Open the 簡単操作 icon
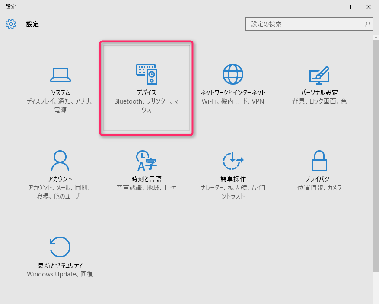Viewport: 379px width, 304px height. (233, 162)
